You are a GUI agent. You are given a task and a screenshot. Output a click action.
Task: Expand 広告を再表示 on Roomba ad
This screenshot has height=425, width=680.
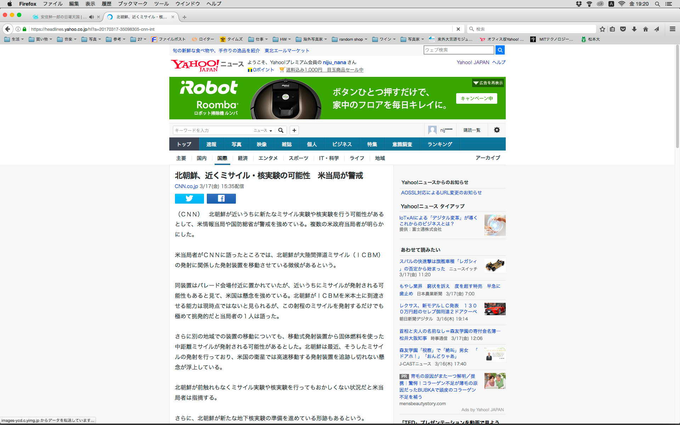(488, 83)
